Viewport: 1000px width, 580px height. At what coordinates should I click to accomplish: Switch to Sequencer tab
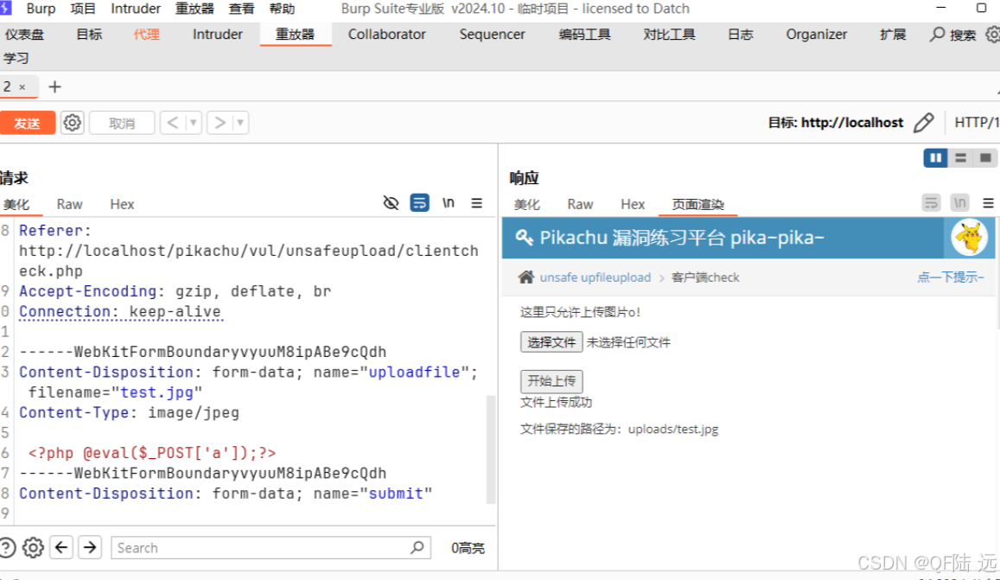pos(493,35)
